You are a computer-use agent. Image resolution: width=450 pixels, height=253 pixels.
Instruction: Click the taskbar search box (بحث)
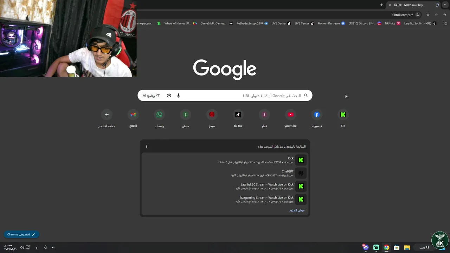[425, 247]
